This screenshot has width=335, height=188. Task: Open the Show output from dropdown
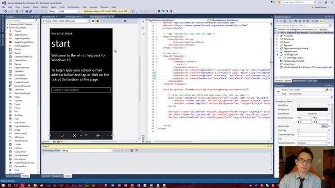click(x=87, y=150)
